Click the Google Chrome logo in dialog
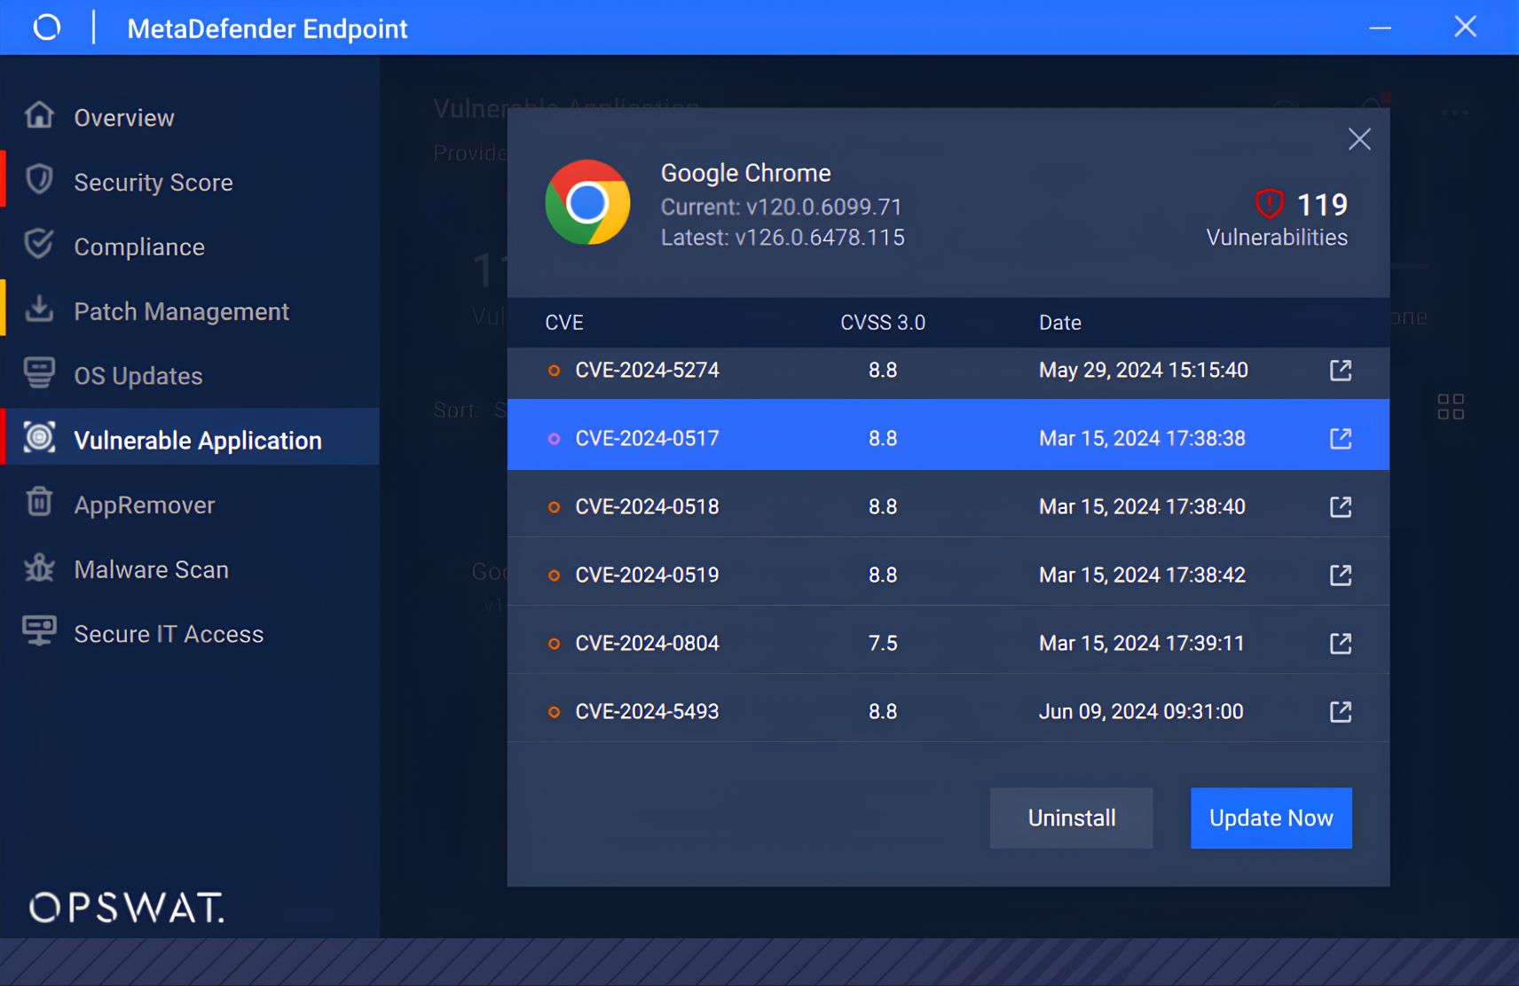Viewport: 1519px width, 986px height. 587,202
